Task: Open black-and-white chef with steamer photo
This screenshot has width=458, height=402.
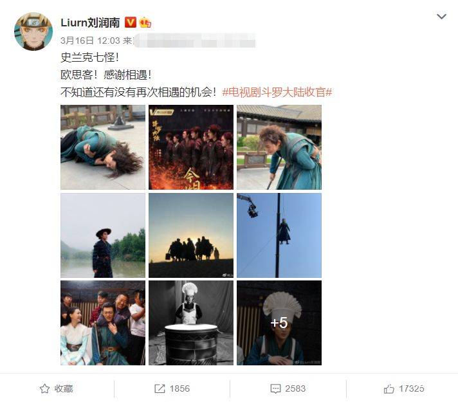Action: (x=191, y=323)
